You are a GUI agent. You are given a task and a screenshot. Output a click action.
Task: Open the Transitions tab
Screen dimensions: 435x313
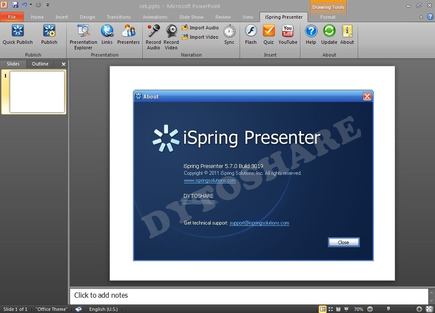click(x=119, y=17)
